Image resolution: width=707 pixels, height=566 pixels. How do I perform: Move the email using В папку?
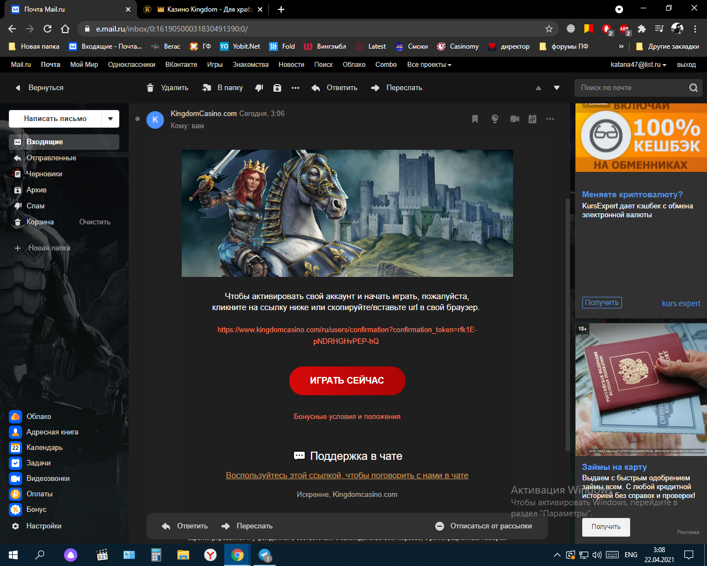click(x=223, y=88)
